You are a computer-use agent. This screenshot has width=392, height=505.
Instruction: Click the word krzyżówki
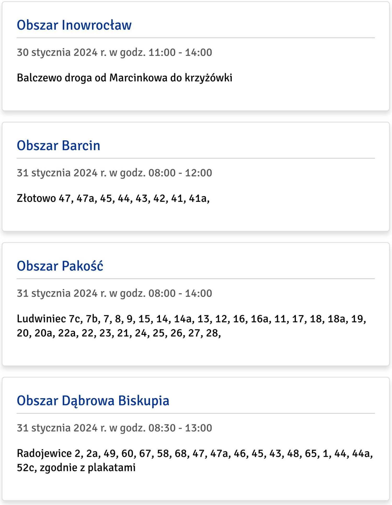pos(208,78)
